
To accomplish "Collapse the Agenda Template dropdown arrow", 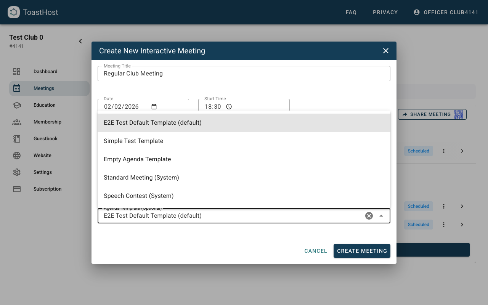I will [381, 215].
